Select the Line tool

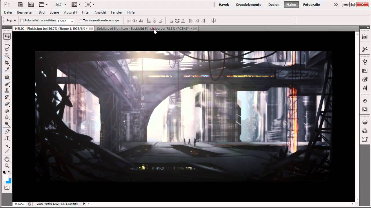[7, 152]
